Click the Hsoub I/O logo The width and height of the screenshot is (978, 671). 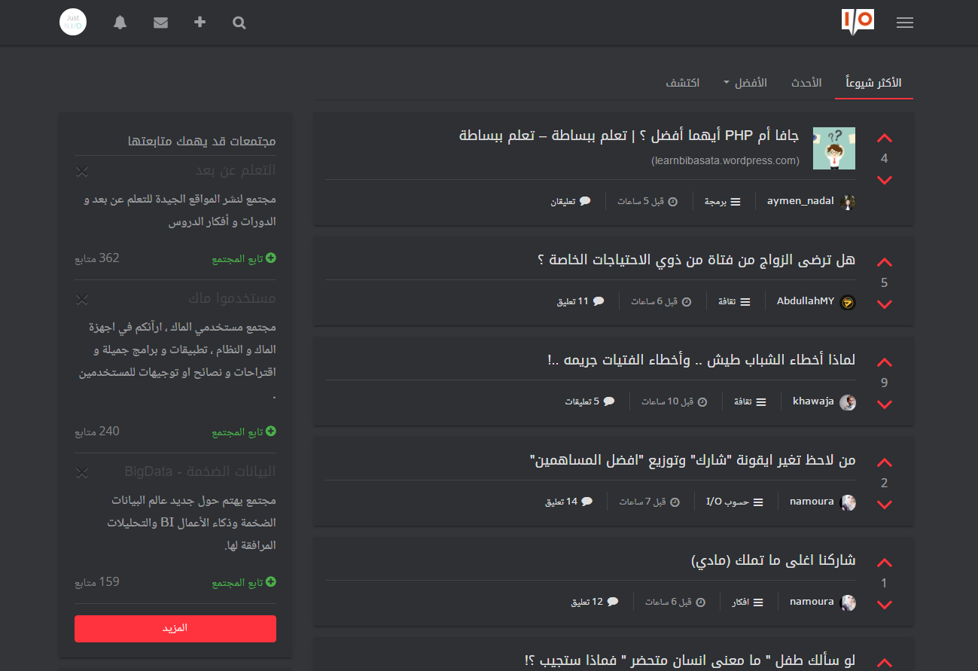[858, 22]
